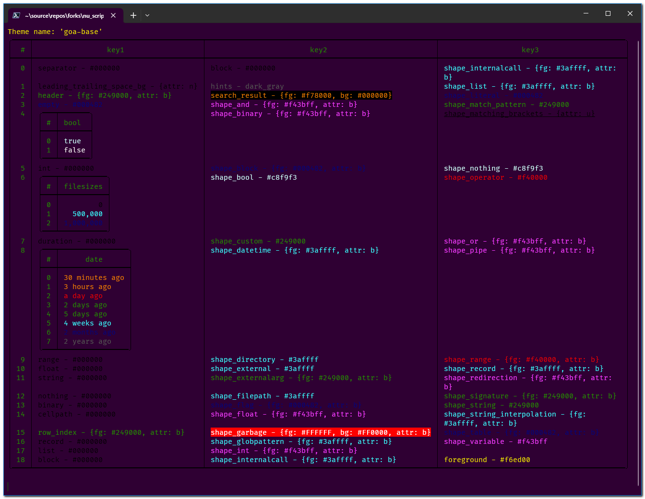Close the terminal window
Viewport: 645px width, 499px height.
coord(630,13)
